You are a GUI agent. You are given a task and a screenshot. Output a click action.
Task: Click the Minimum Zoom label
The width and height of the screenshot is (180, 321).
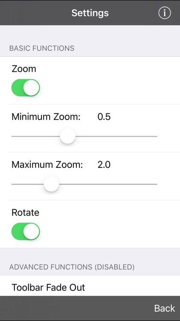46,117
